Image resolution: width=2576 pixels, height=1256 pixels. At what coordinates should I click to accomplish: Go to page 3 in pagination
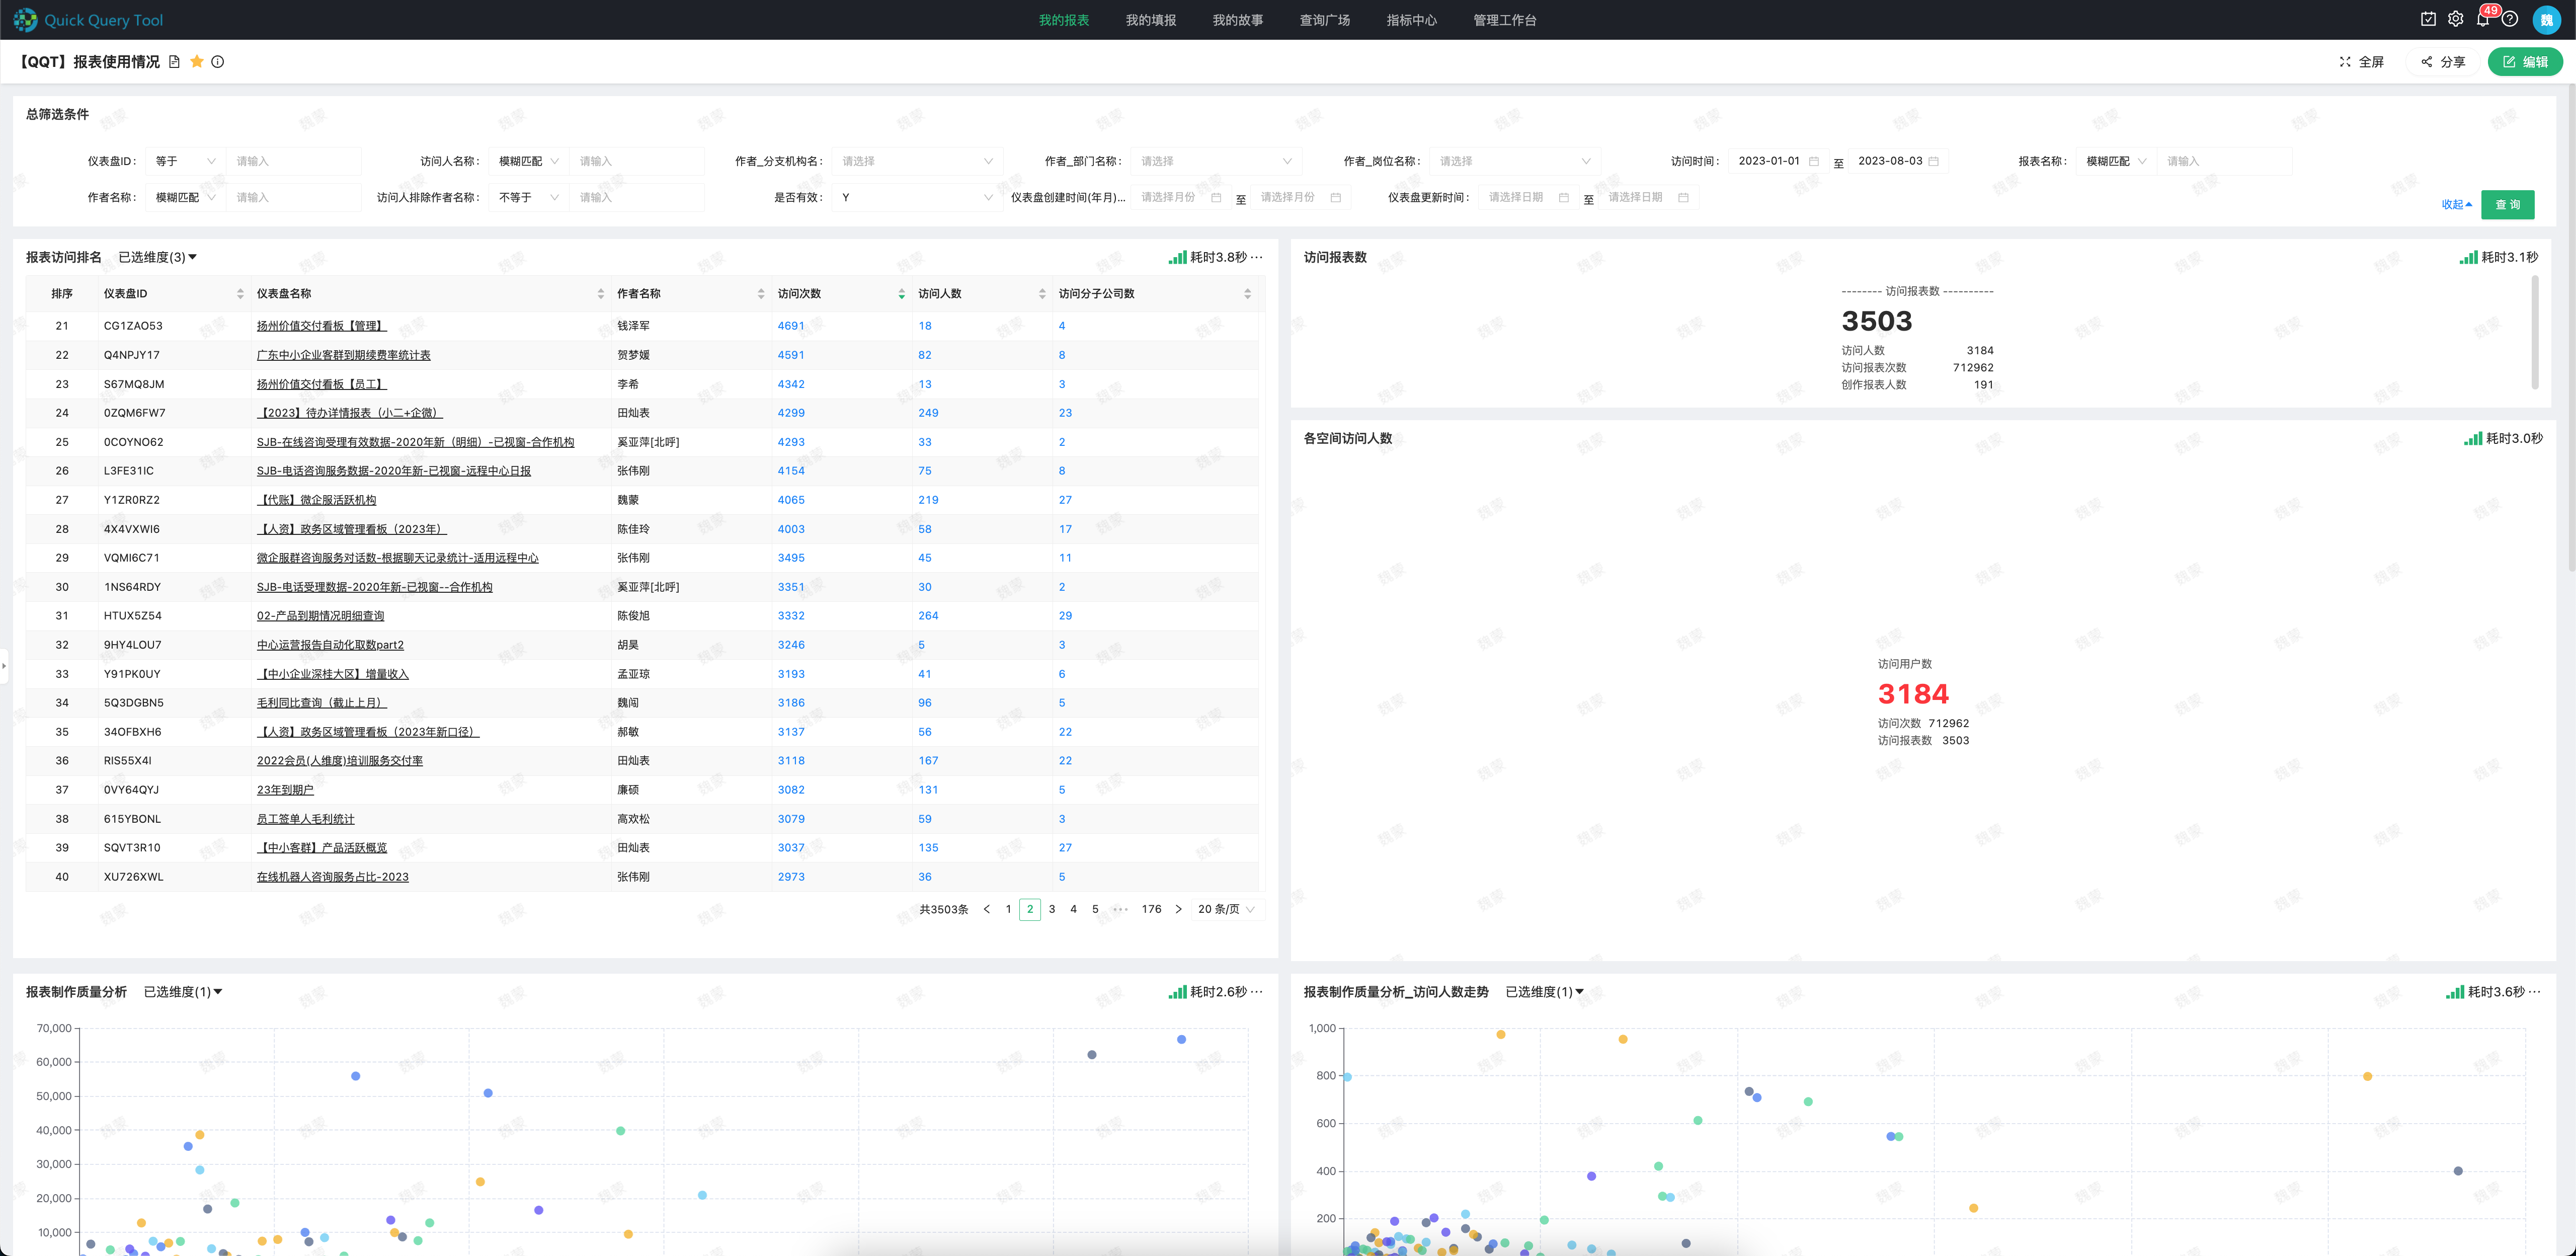tap(1051, 909)
